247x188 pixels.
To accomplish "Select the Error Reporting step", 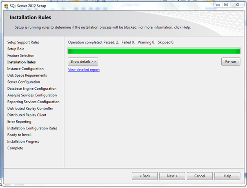I will tap(19, 122).
